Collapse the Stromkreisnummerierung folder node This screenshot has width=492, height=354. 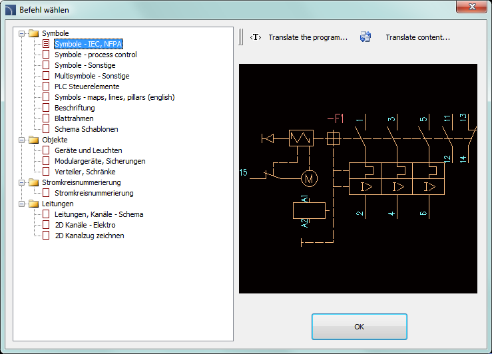(22, 182)
